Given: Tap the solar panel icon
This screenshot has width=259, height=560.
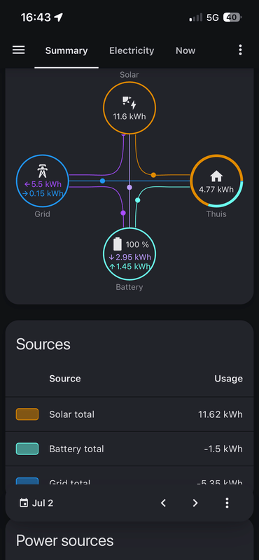Looking at the screenshot, I should (129, 102).
